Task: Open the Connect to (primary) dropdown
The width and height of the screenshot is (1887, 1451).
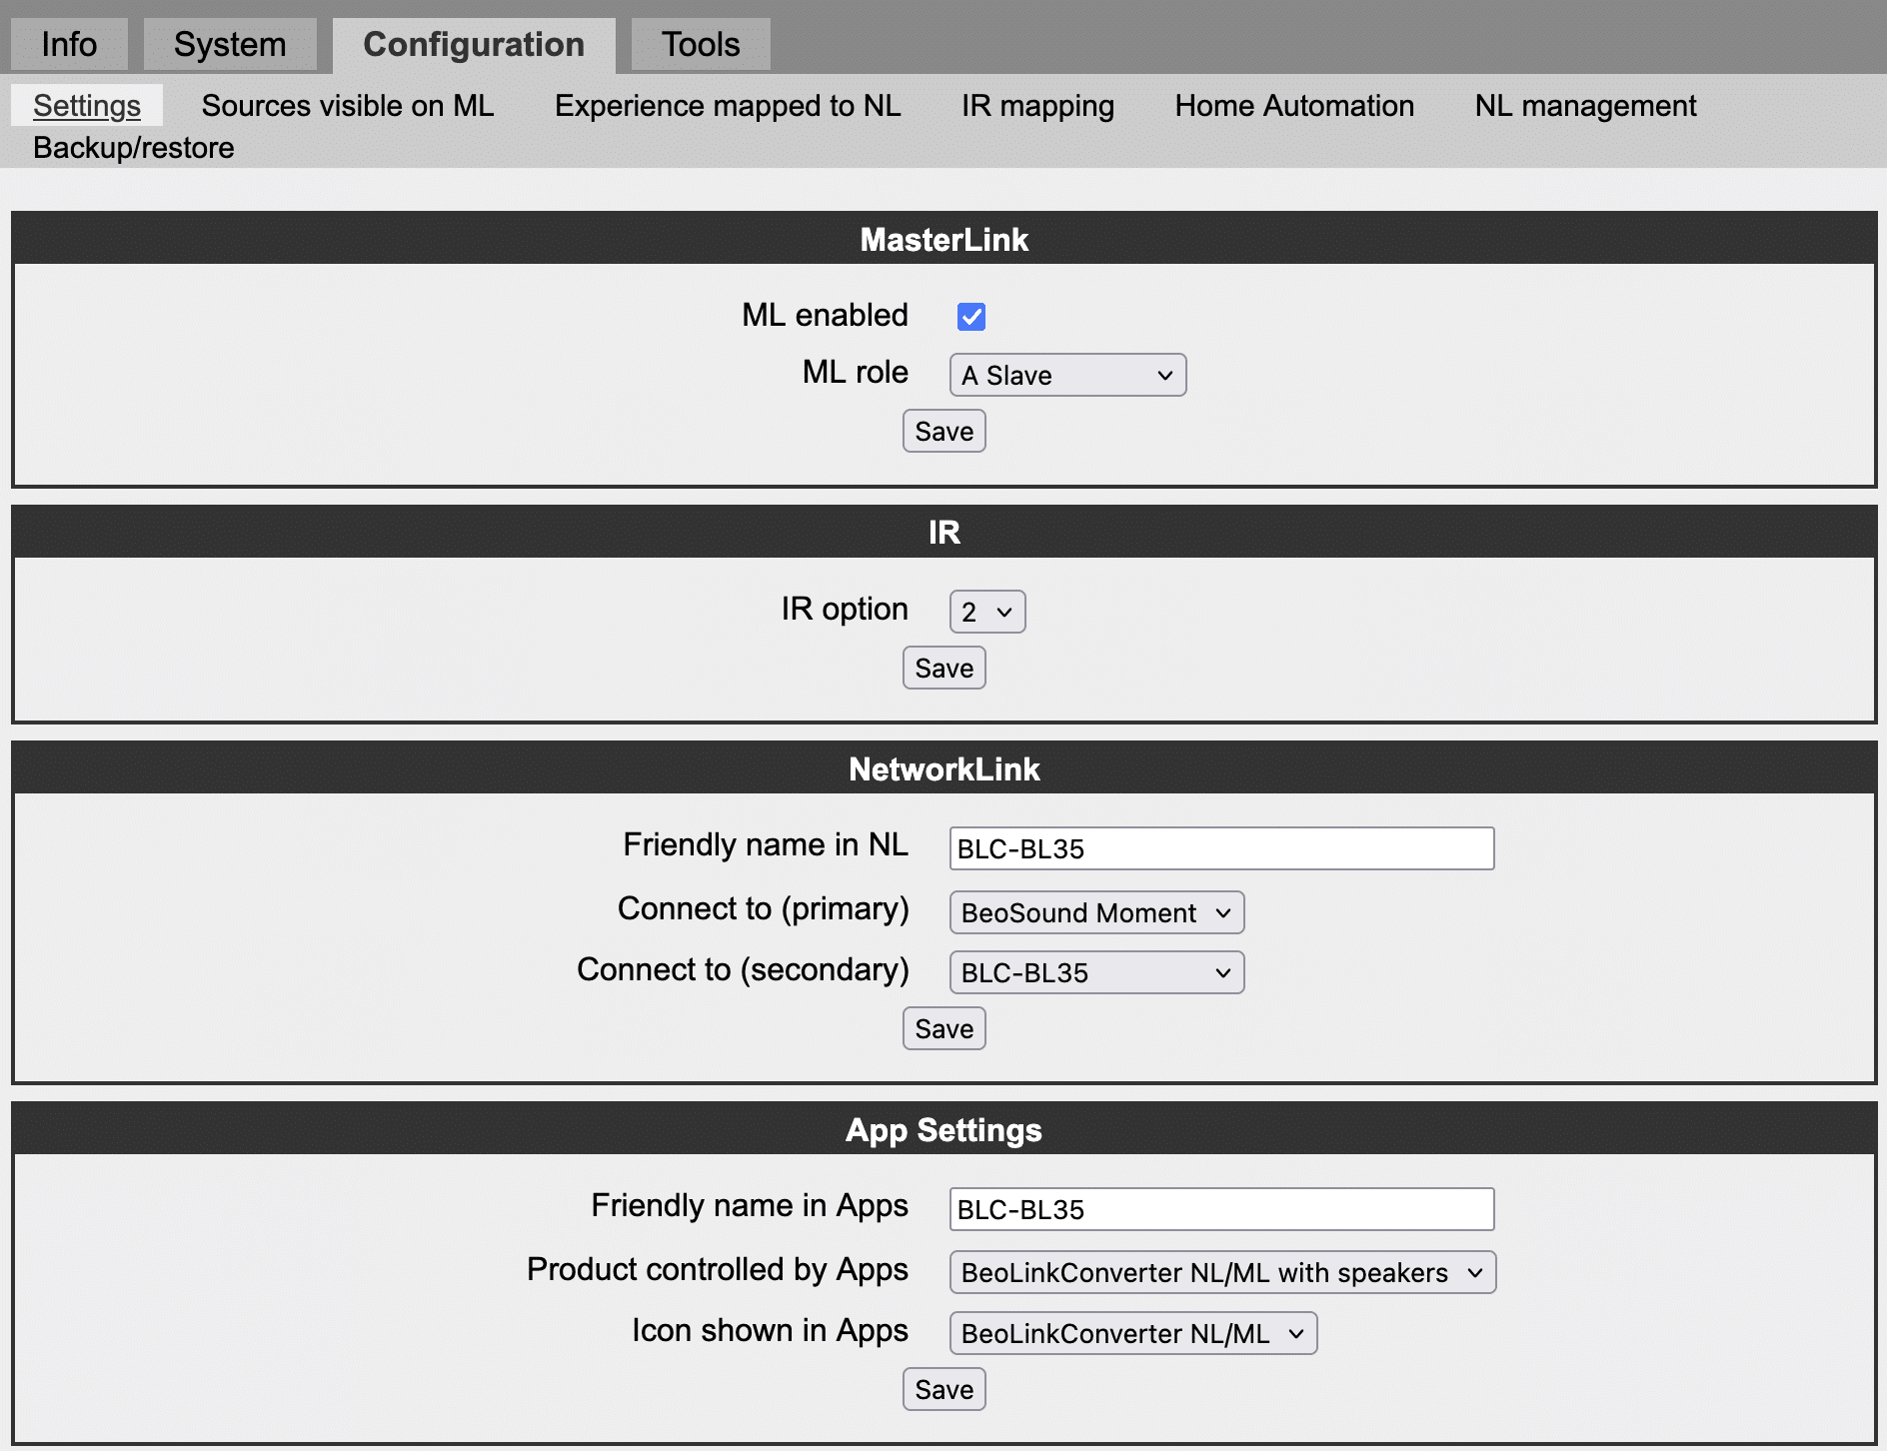Action: 1096,912
